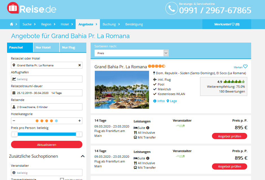Click the phone hotline icon
The image size is (265, 180).
(172, 8)
